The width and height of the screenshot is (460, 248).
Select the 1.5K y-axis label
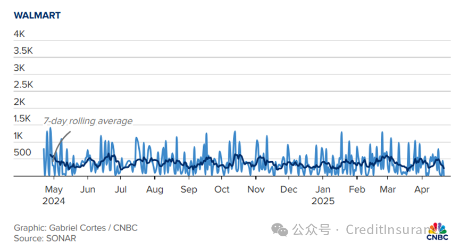click(x=22, y=118)
